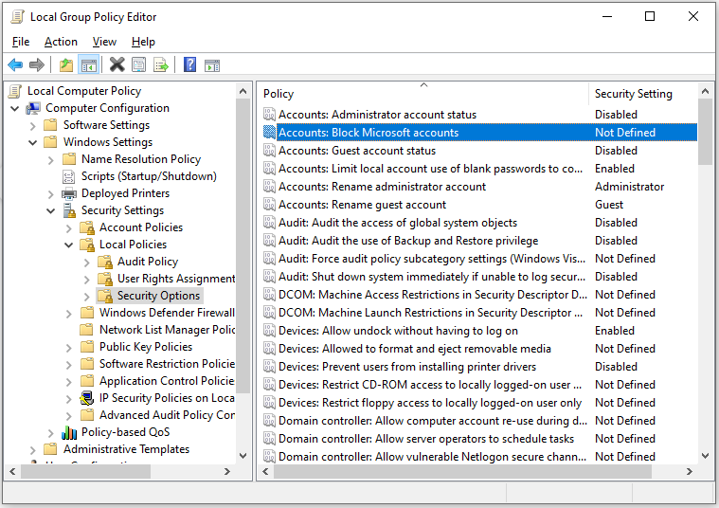719x508 pixels.
Task: Select Accounts: Rename administrator account policy
Action: pyautogui.click(x=382, y=187)
